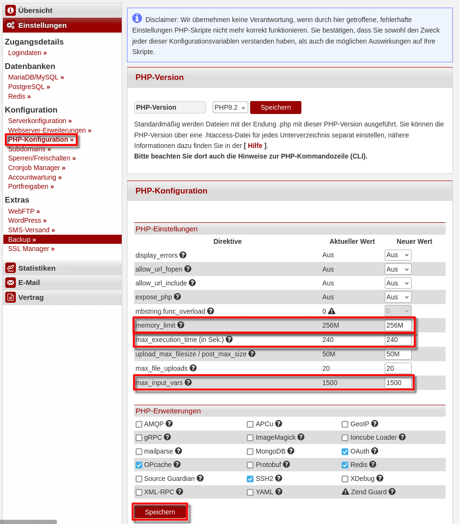The image size is (460, 524).
Task: Click the E-Mail envelope icon in sidebar
Action: (x=11, y=283)
